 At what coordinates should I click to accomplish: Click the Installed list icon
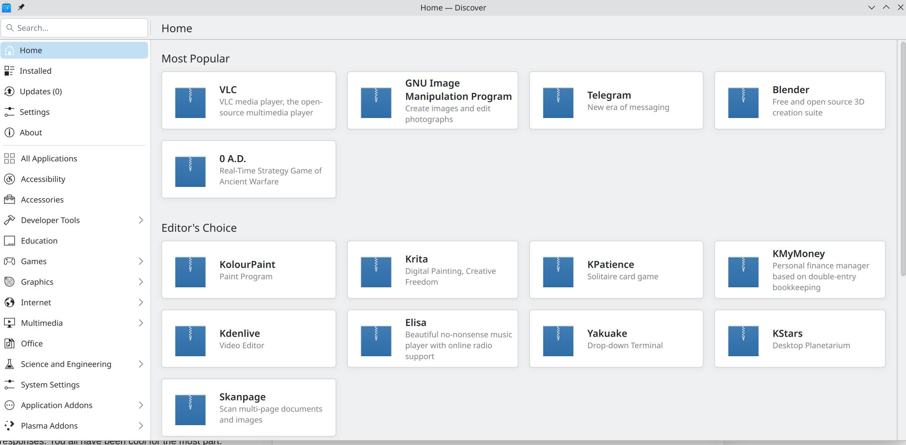tap(9, 71)
